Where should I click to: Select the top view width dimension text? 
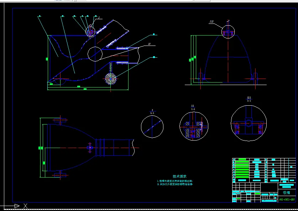coord(40,148)
